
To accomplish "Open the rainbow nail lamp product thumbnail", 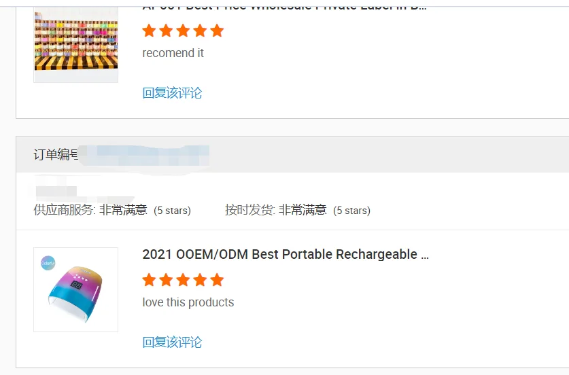I will (x=76, y=289).
